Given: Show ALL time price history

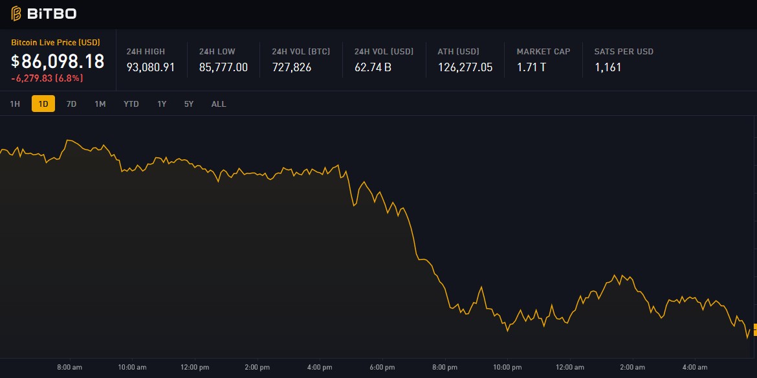Looking at the screenshot, I should click(x=219, y=104).
